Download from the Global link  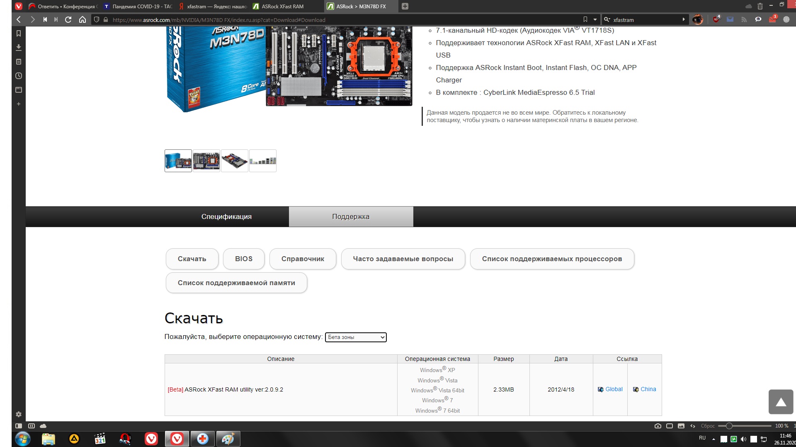[614, 389]
